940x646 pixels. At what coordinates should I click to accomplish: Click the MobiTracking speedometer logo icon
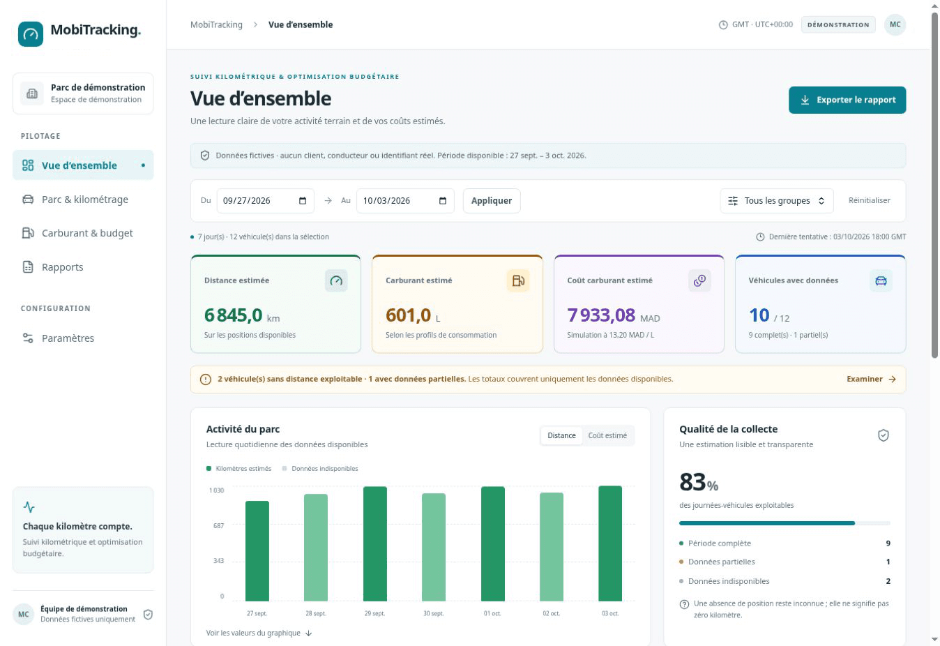click(x=31, y=33)
